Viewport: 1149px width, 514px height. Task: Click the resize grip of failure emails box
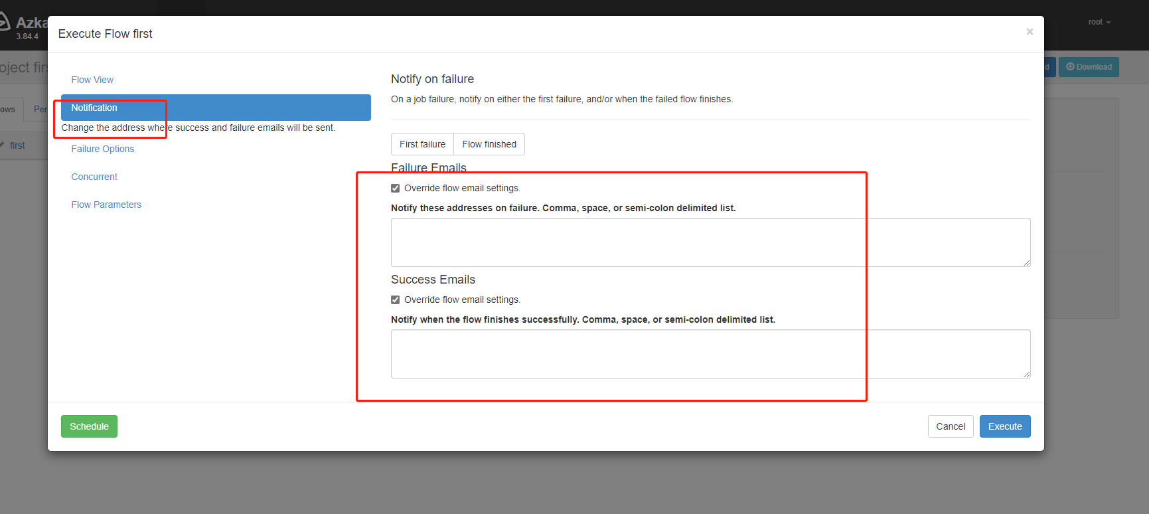[x=1026, y=262]
